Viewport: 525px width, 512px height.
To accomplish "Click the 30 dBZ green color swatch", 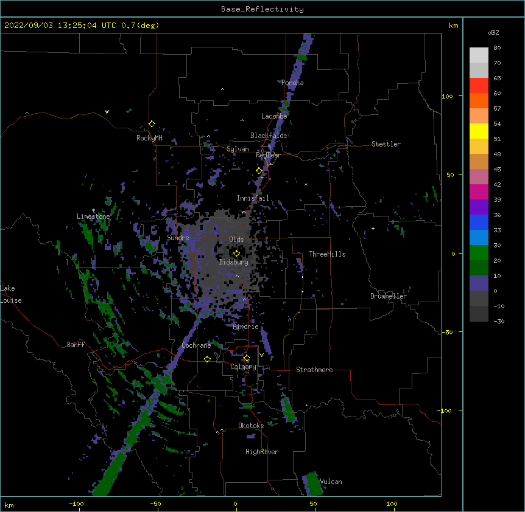I will click(x=479, y=253).
